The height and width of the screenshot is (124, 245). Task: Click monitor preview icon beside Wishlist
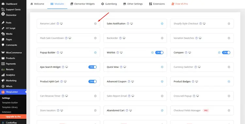click(x=121, y=53)
